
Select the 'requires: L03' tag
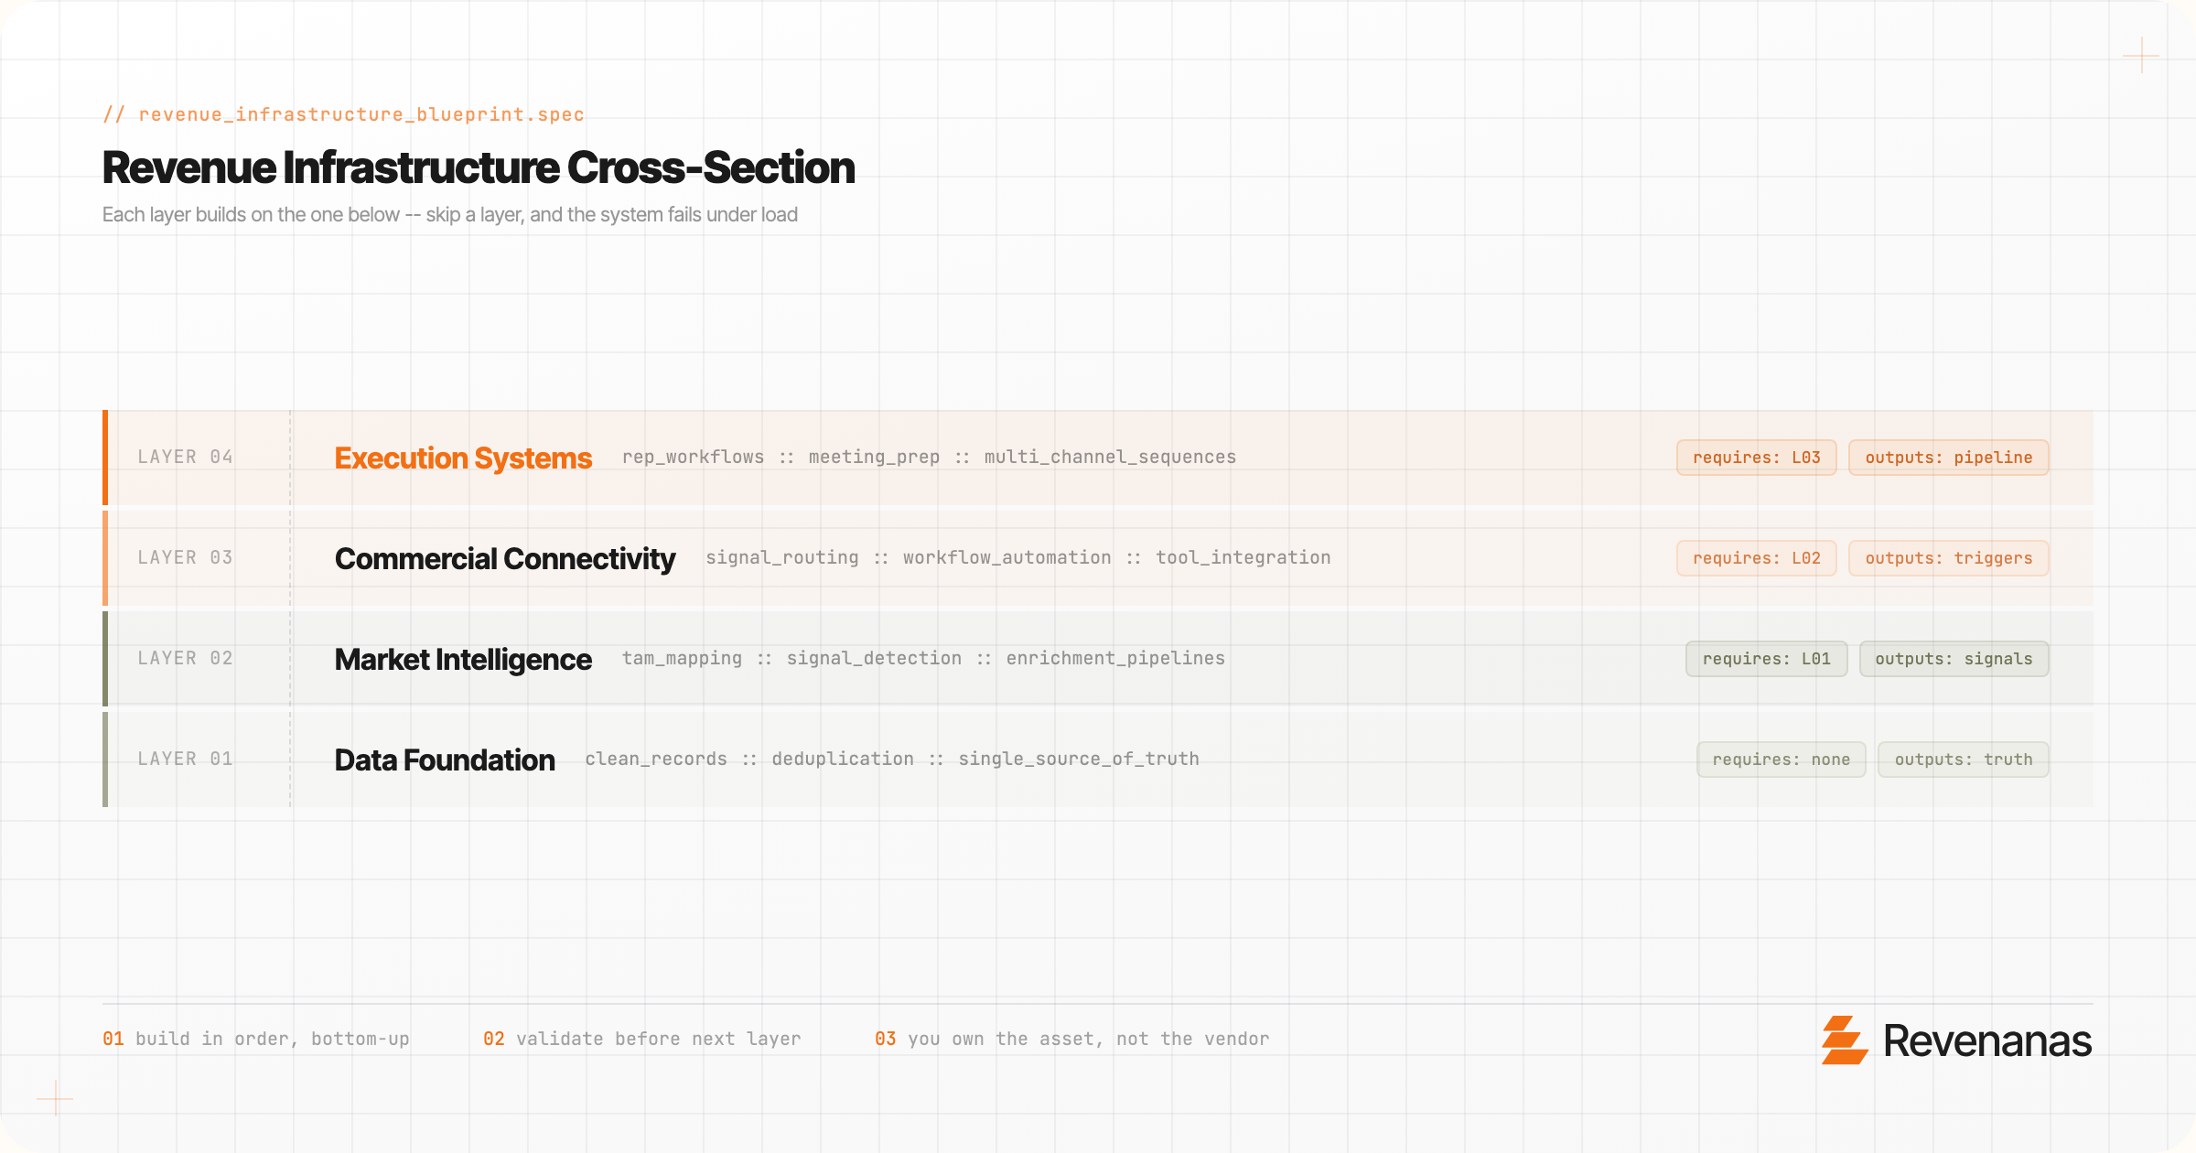pos(1756,458)
